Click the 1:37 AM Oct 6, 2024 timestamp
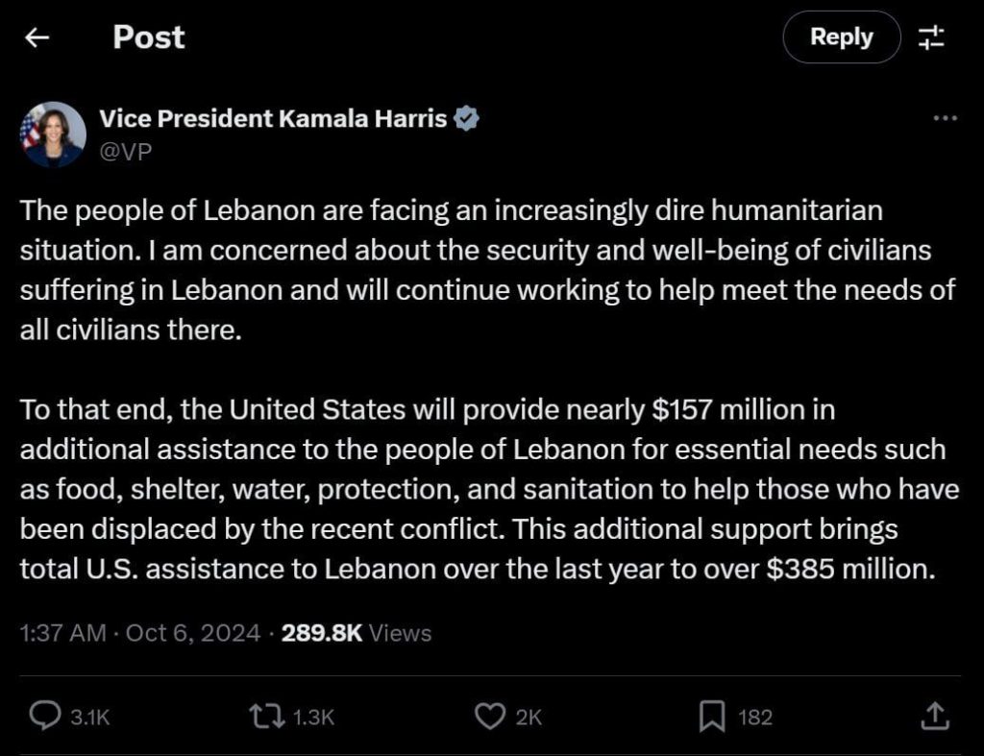This screenshot has height=756, width=984. point(140,633)
